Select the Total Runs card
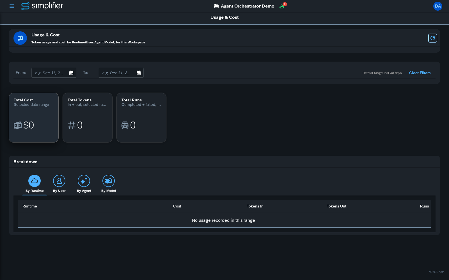 pos(141,118)
